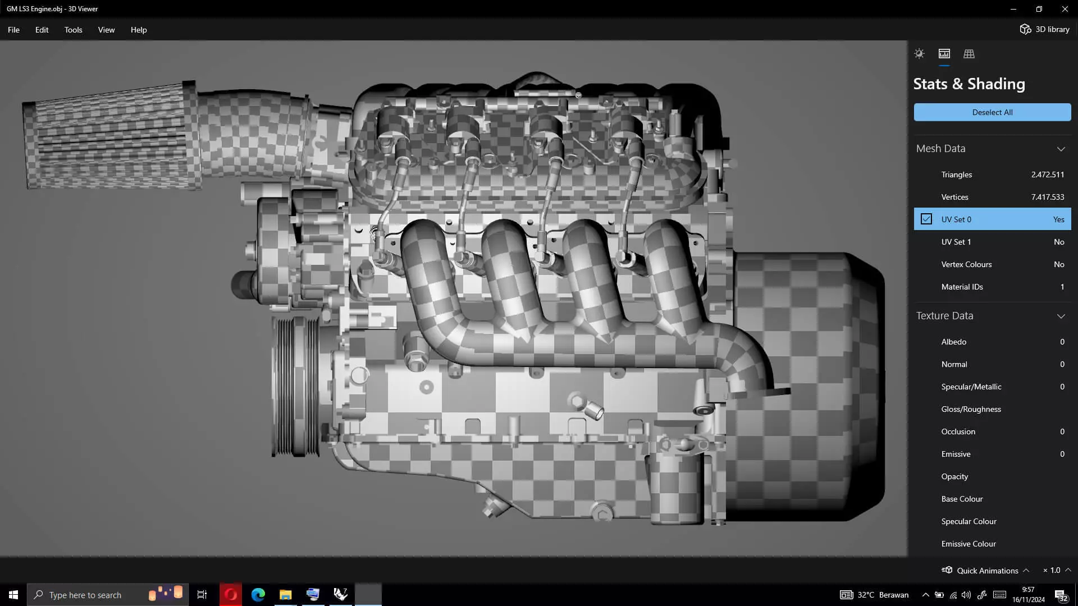
Task: Click the Quick Animations cube icon
Action: coord(947,570)
